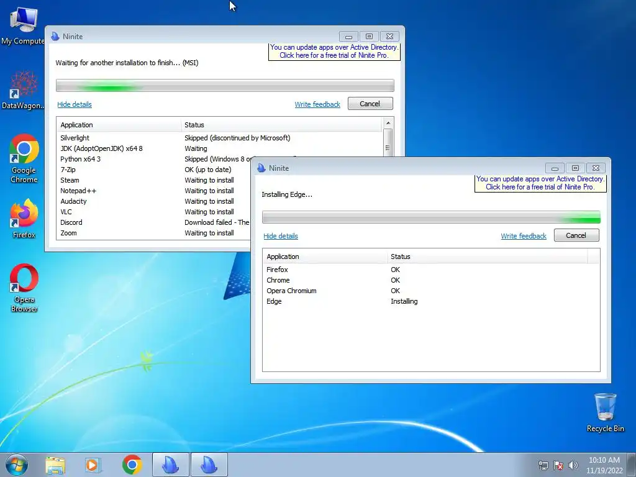The image size is (636, 477).
Task: Select the Audacity row
Action: click(x=154, y=201)
